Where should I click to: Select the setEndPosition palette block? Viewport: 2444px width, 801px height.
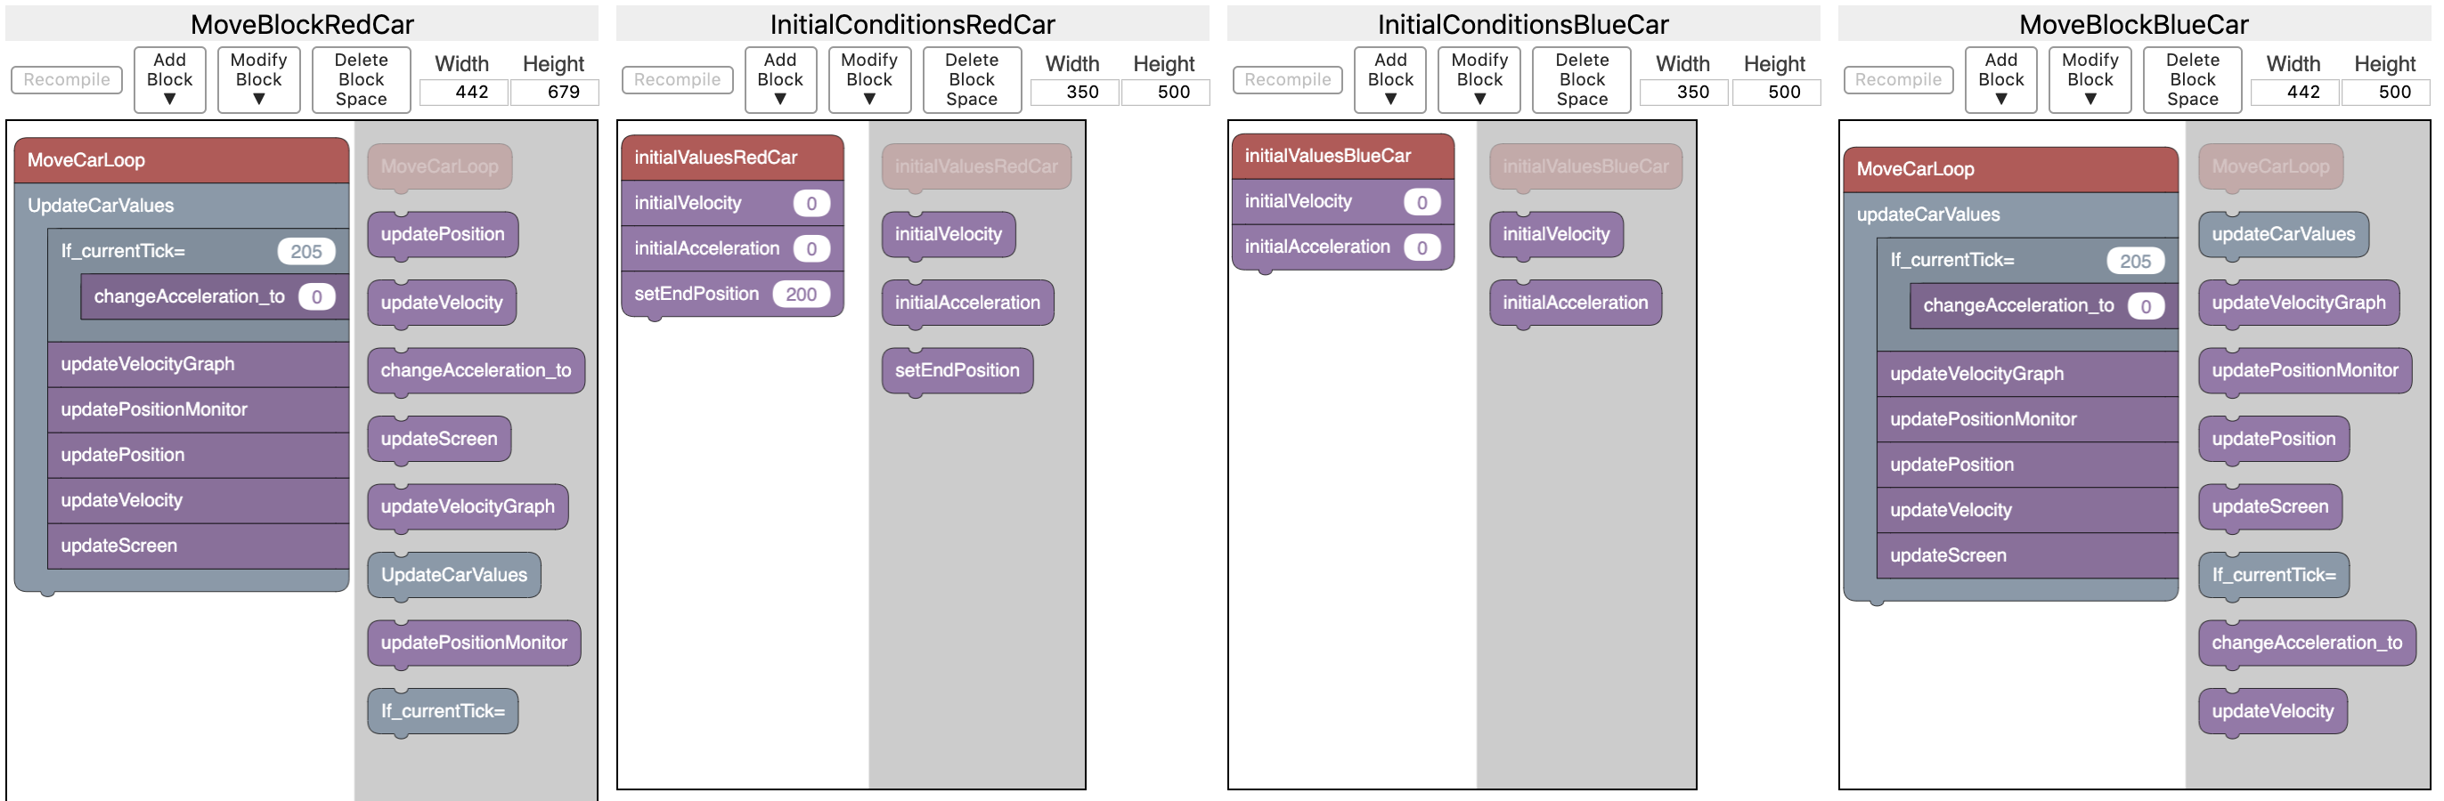[957, 370]
